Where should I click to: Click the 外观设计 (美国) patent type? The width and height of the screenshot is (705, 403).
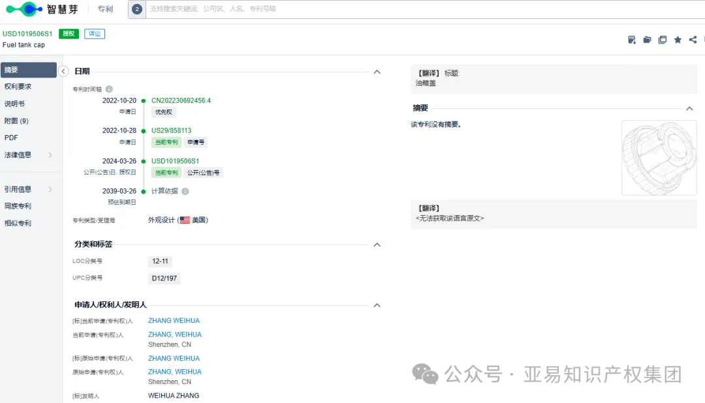tap(178, 220)
